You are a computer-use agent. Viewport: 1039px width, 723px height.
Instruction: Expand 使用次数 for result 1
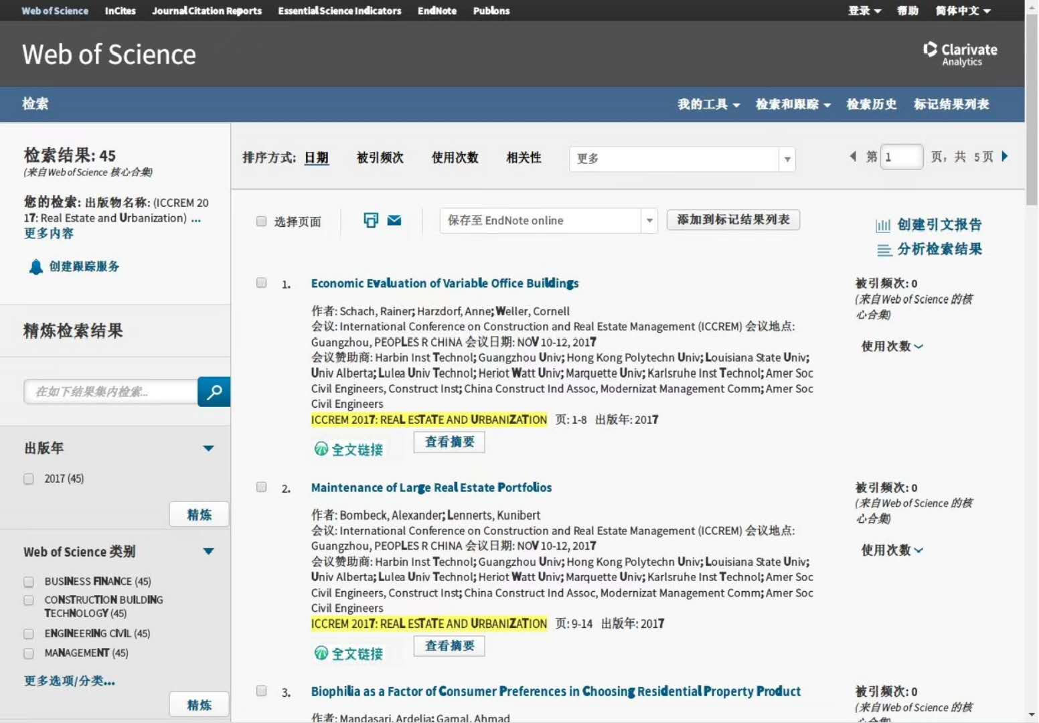point(892,346)
